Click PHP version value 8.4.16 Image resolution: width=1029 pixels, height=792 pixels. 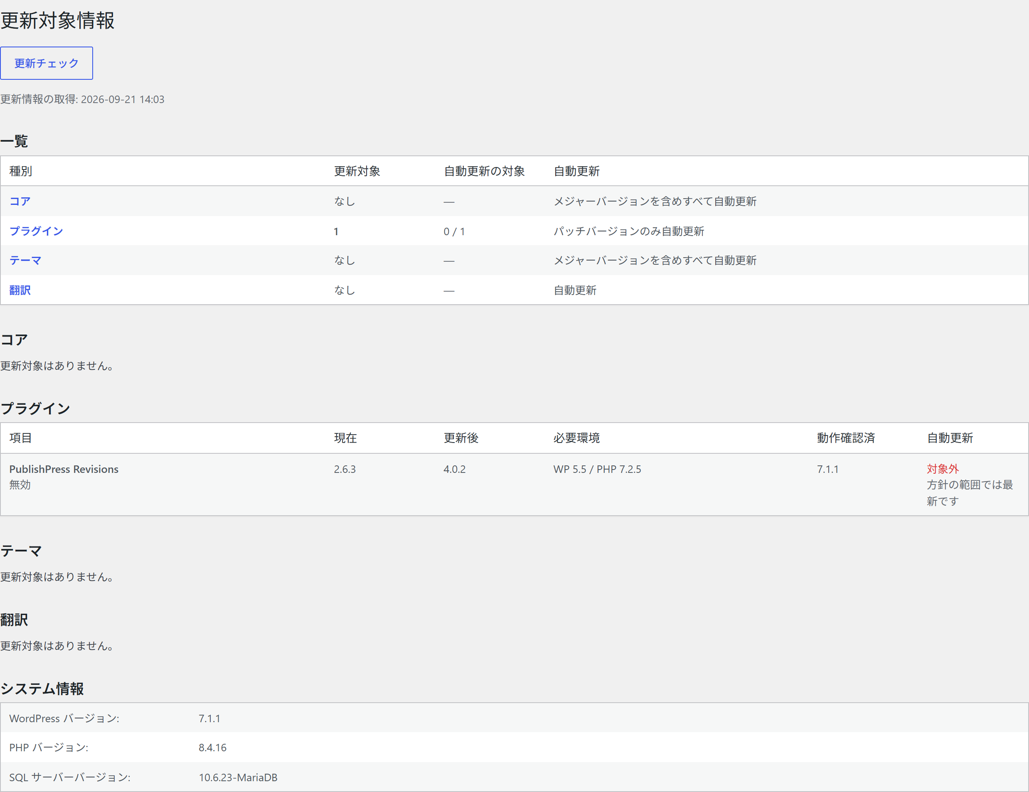point(212,748)
